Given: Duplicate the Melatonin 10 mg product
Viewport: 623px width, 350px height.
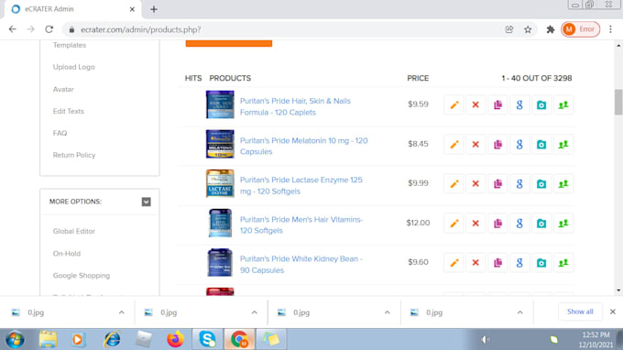Looking at the screenshot, I should click(x=497, y=144).
